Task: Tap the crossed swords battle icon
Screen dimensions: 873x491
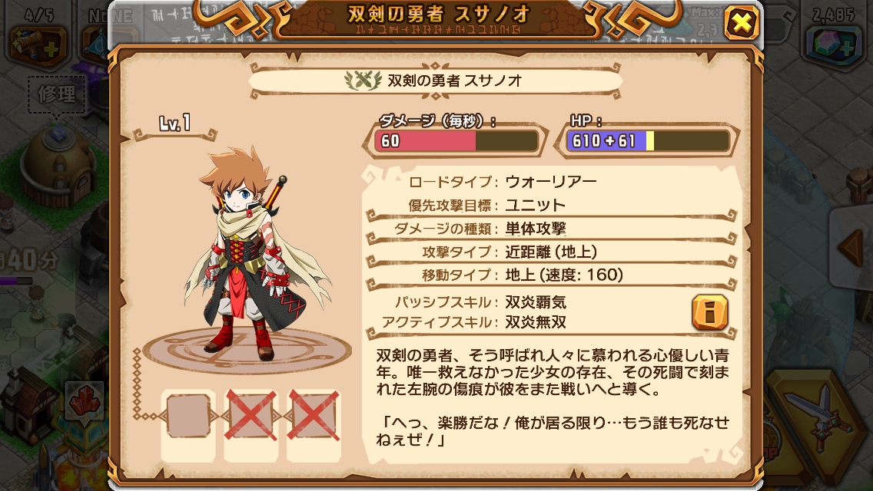Action: [818, 419]
